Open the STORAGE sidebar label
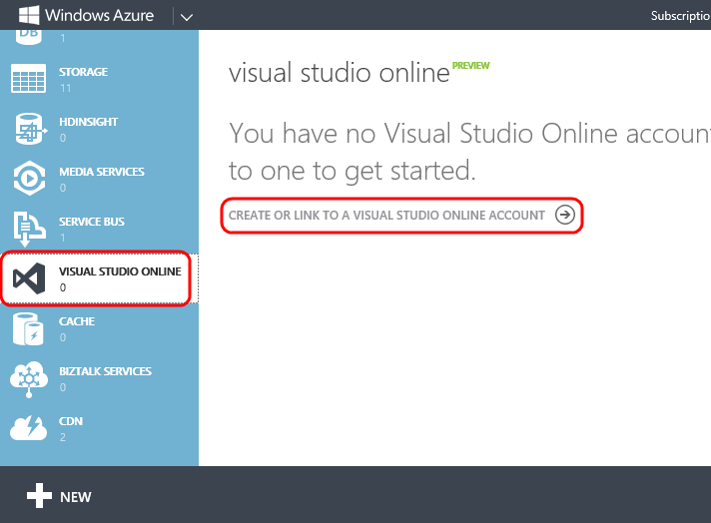The image size is (711, 523). (x=84, y=72)
